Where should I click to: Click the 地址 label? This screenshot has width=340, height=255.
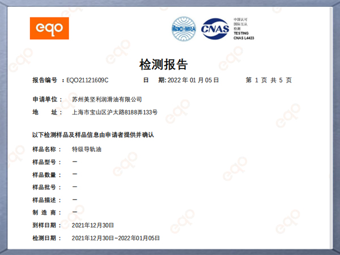pos(48,112)
